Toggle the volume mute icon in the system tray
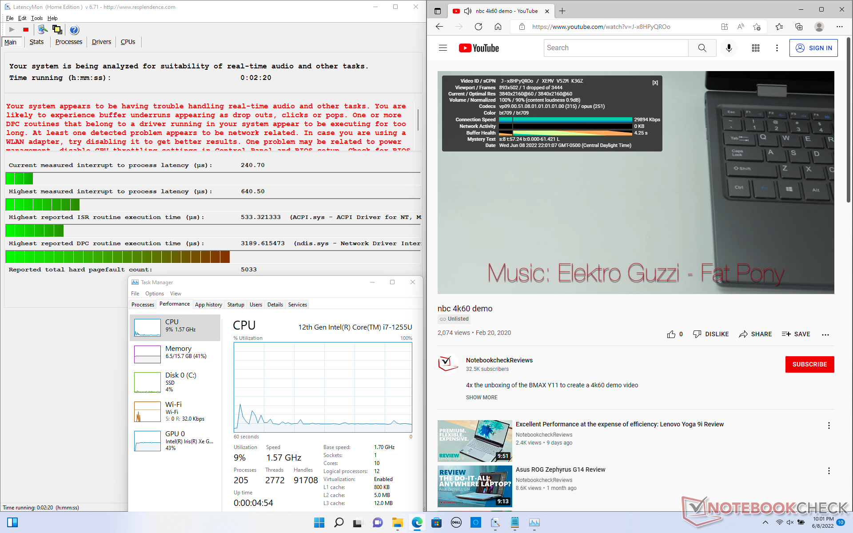The image size is (853, 533). (x=790, y=522)
